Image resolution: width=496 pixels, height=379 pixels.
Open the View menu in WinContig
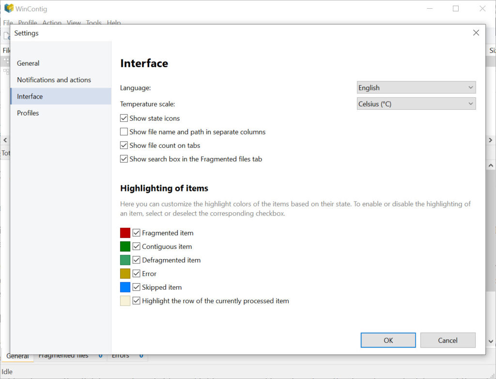[x=74, y=22]
